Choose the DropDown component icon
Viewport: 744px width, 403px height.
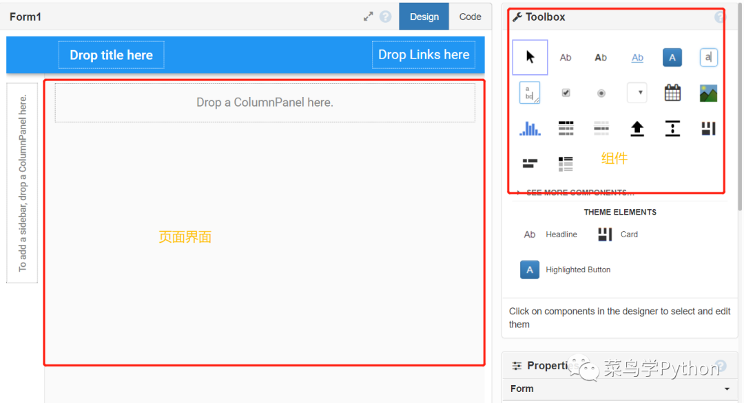pos(637,93)
